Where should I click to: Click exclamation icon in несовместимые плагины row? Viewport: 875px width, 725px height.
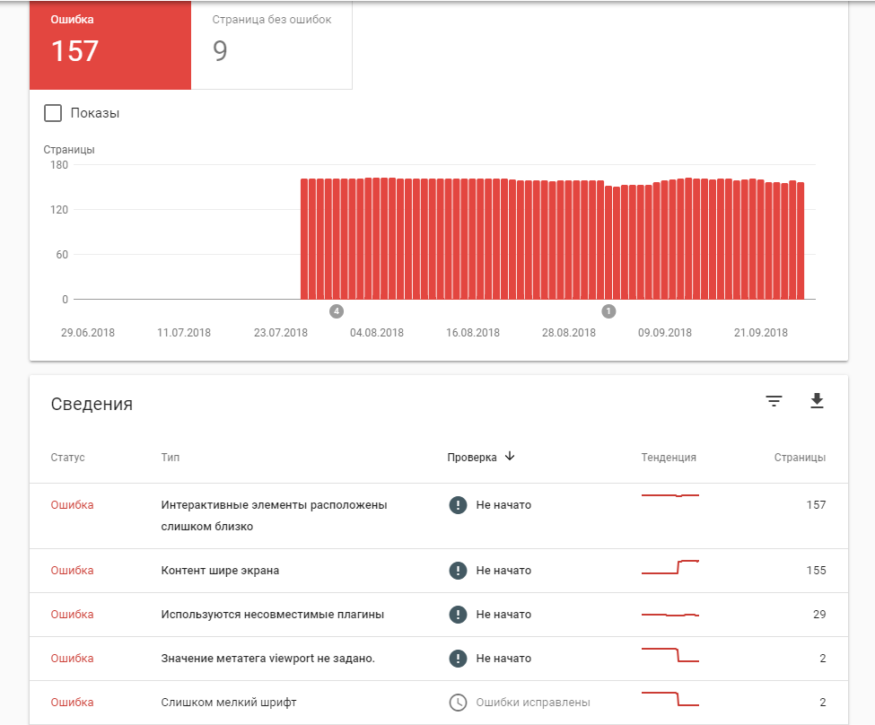(458, 615)
